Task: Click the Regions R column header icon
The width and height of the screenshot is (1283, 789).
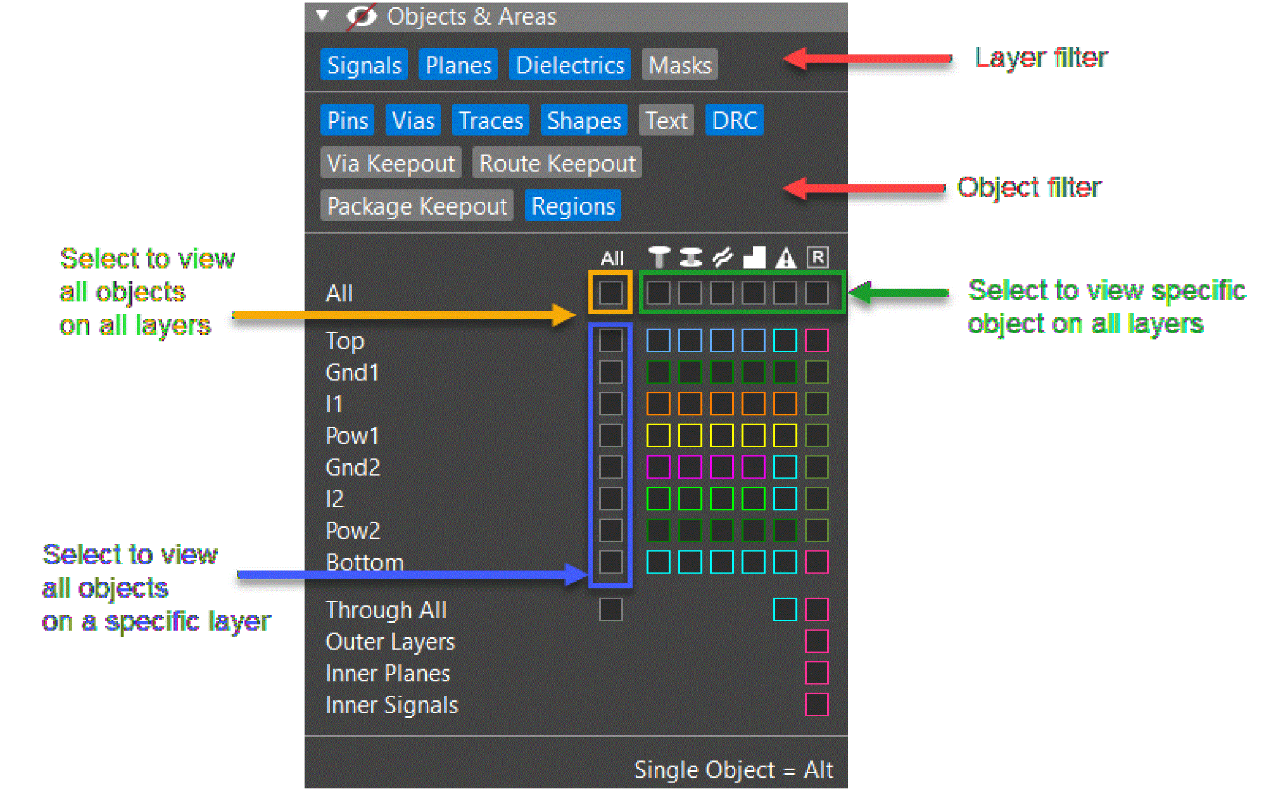Action: click(x=818, y=257)
